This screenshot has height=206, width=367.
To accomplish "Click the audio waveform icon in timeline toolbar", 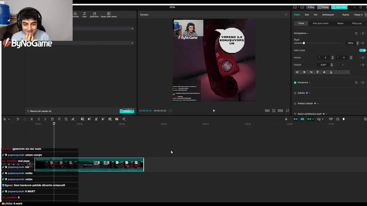I will 124,119.
